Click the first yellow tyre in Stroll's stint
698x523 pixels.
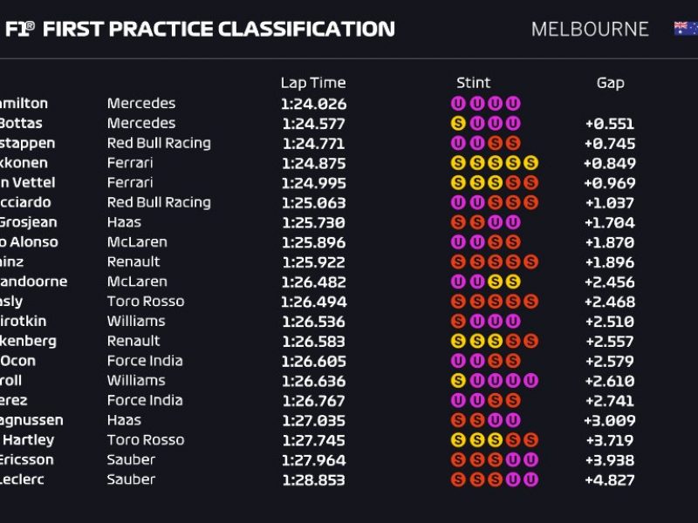pos(458,381)
